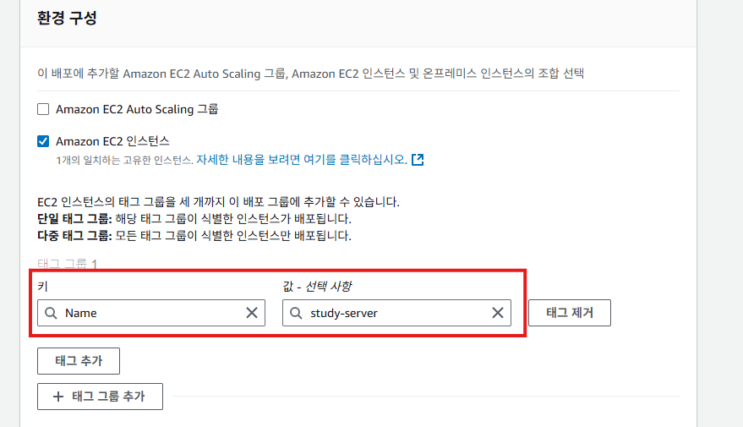This screenshot has width=743, height=427.
Task: Click the 키 field label
Action: click(42, 287)
